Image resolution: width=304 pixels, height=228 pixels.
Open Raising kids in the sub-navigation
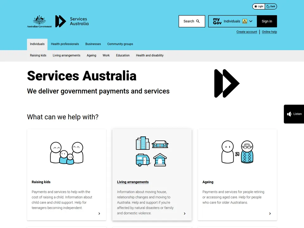[38, 55]
